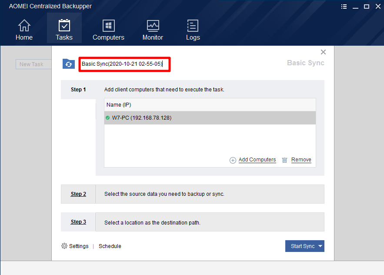The image size is (384, 275).
Task: Expand Step 3 destination path
Action: point(78,222)
